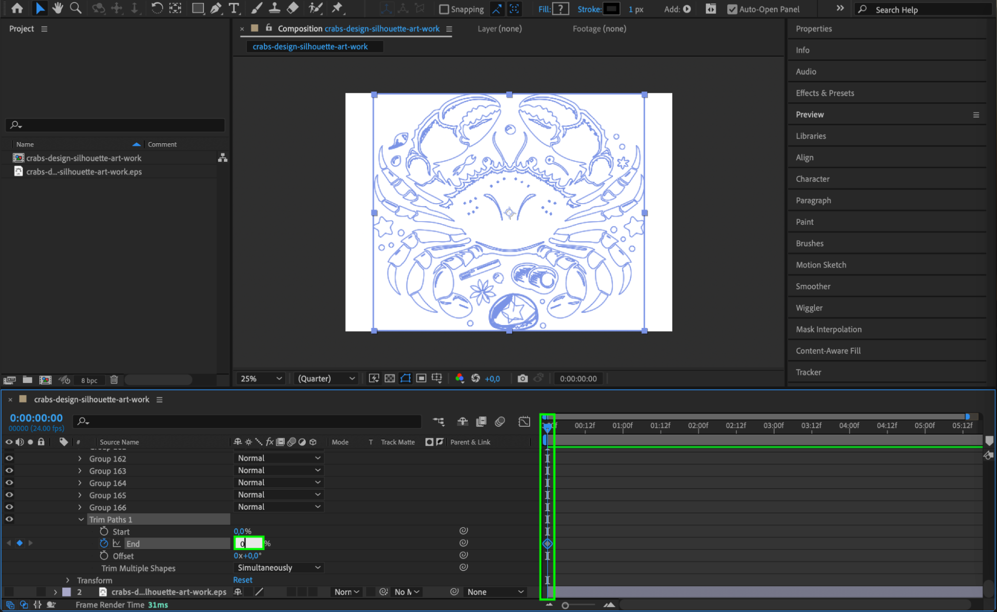Choose the Type tool
Image resolution: width=997 pixels, height=612 pixels.
pos(233,8)
